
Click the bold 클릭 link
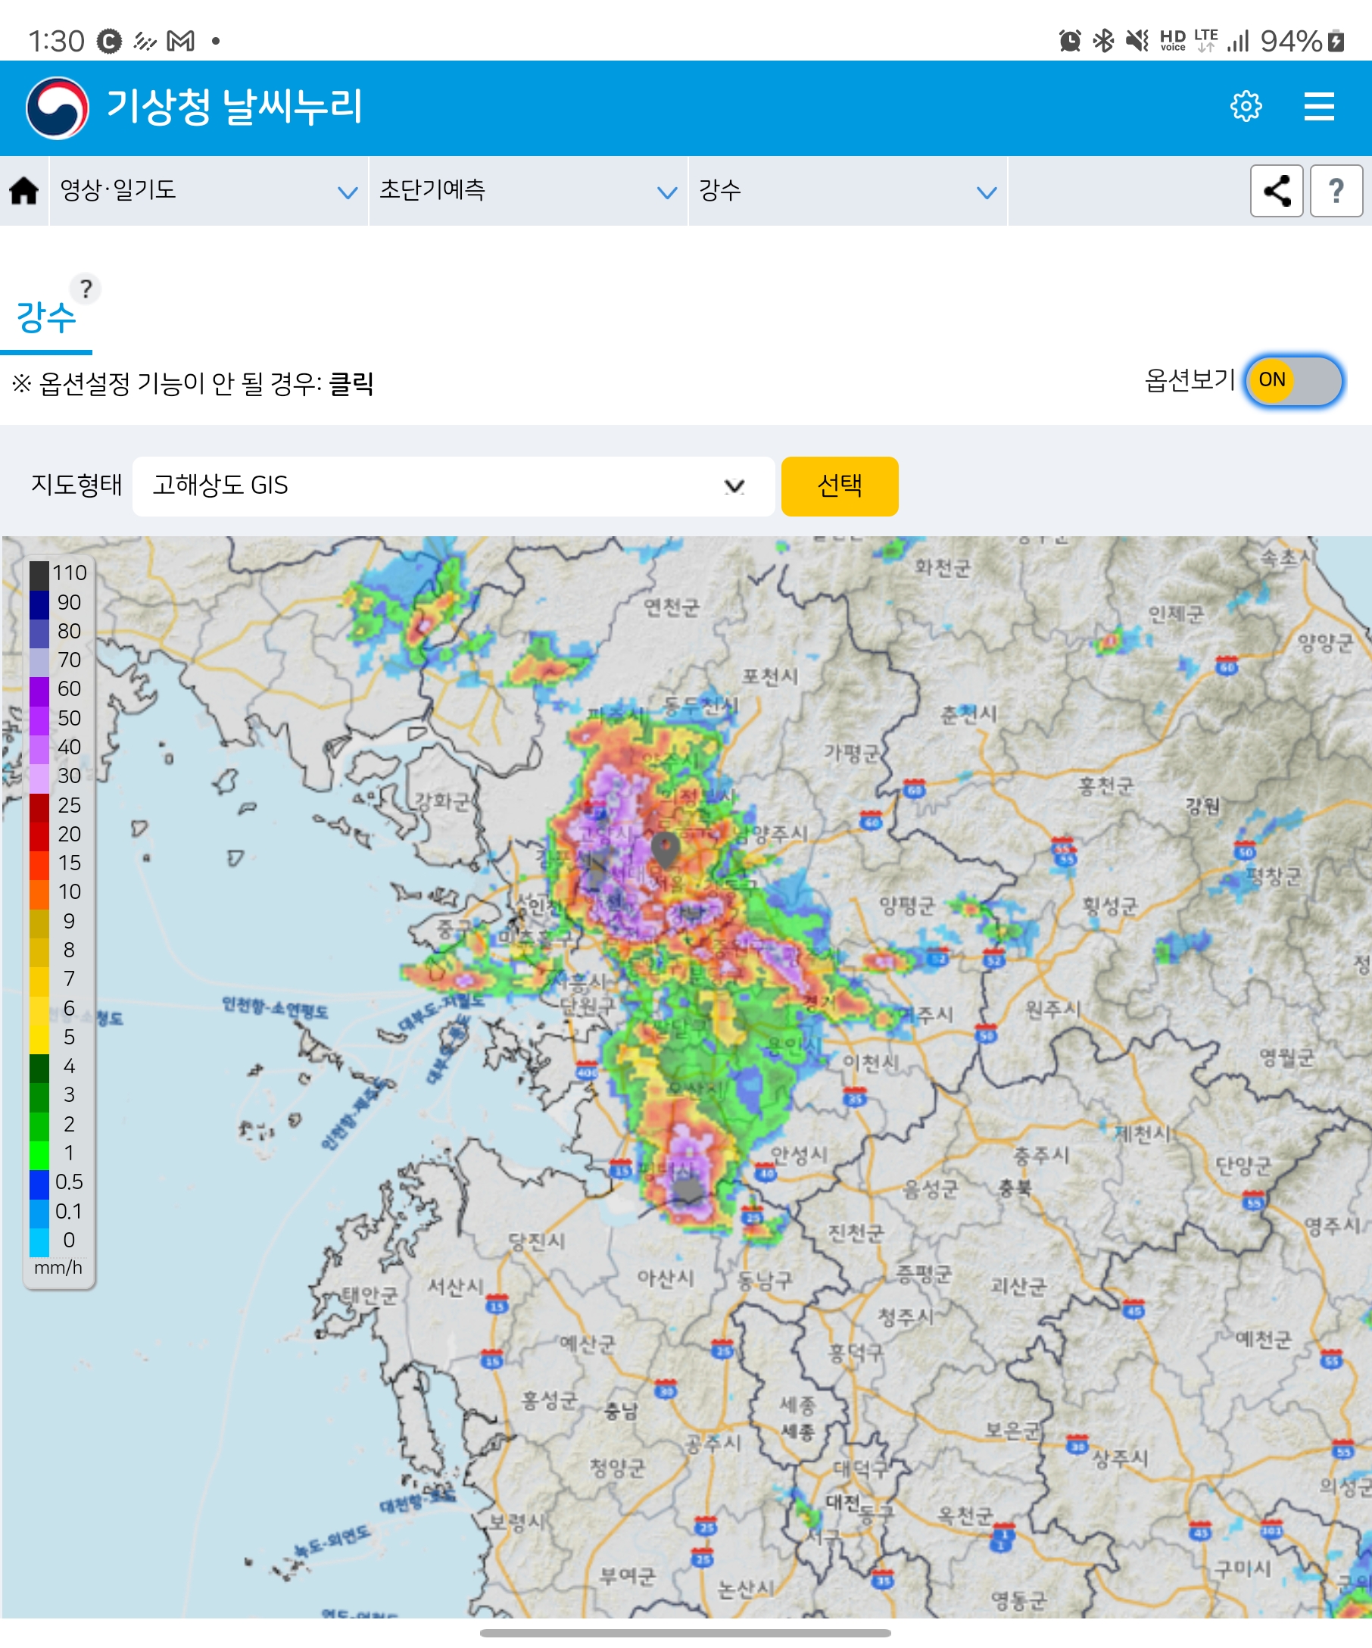(x=351, y=384)
